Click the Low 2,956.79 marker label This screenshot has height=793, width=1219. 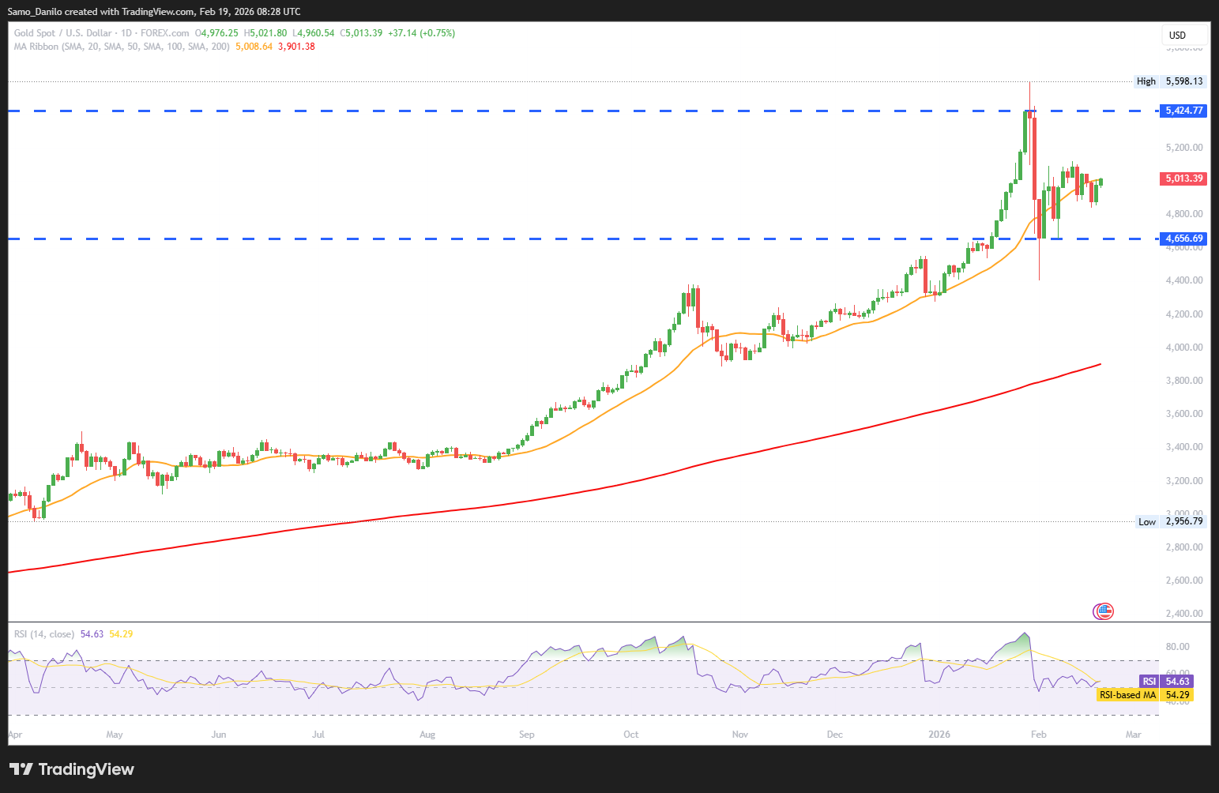click(1170, 521)
